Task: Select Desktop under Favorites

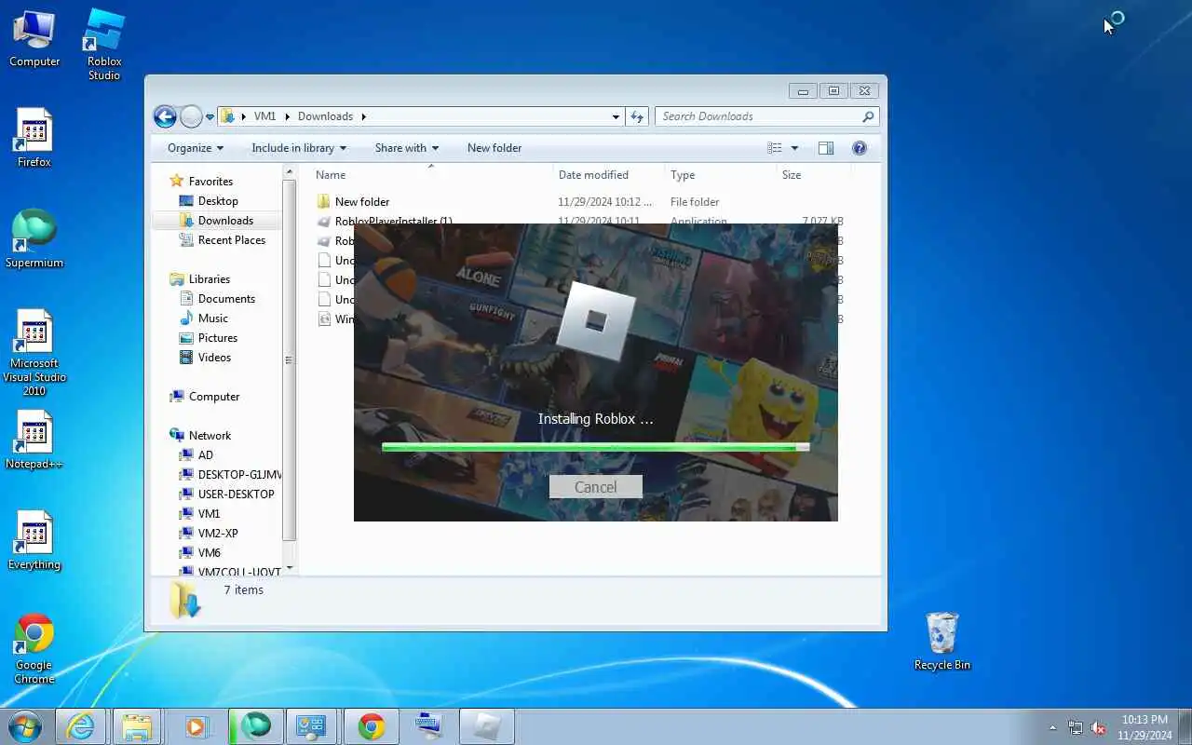Action: pos(218,201)
